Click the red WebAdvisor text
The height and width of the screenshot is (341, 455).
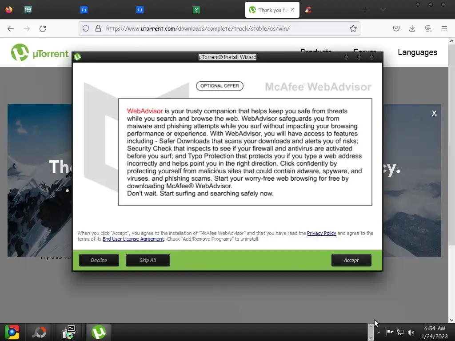coord(145,111)
